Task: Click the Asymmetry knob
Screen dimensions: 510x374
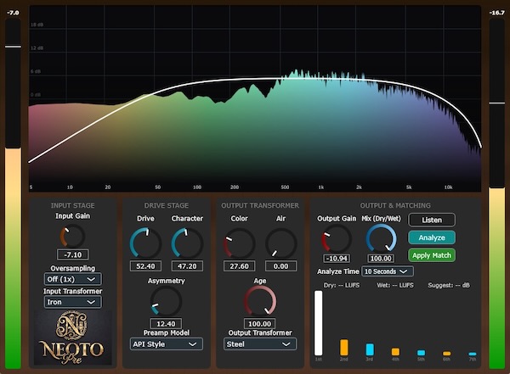Action: (x=166, y=302)
